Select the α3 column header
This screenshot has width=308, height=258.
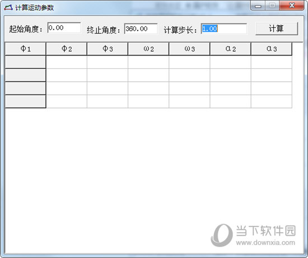[272, 49]
